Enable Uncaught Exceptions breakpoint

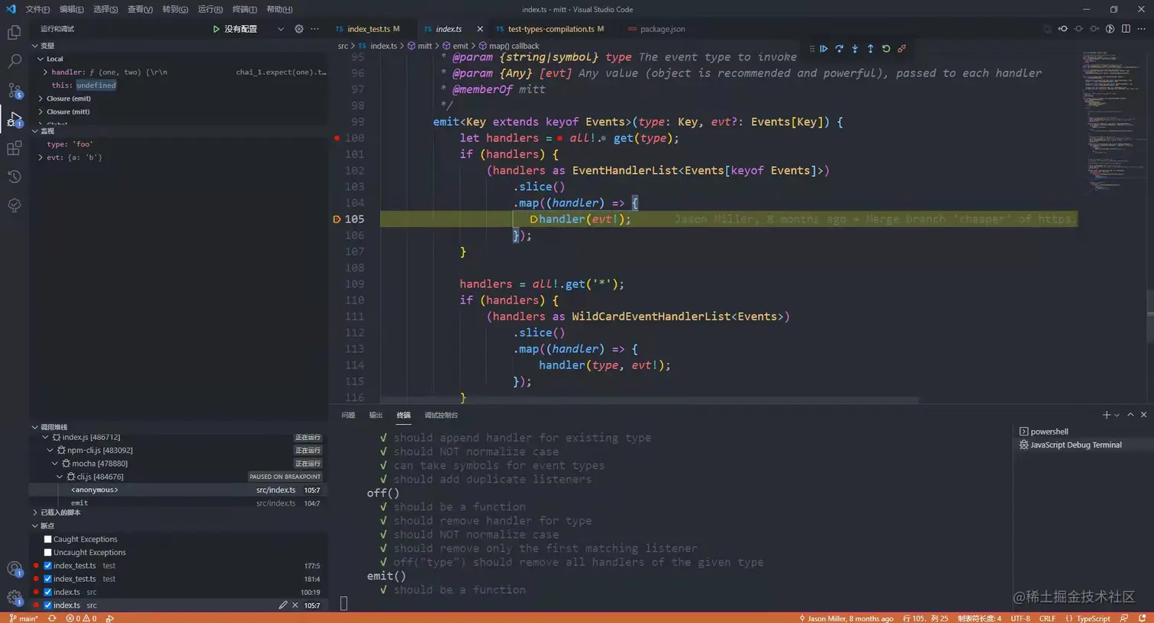(48, 552)
